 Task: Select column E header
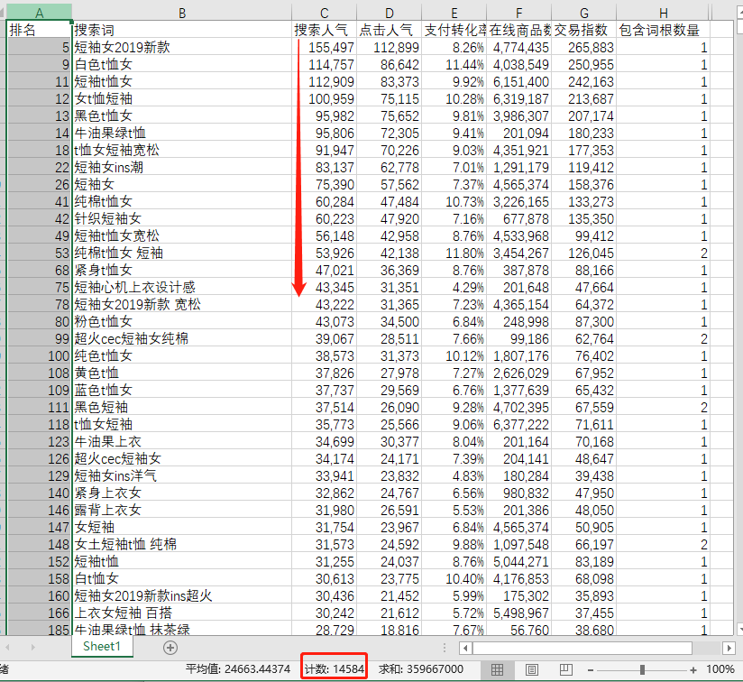(454, 13)
